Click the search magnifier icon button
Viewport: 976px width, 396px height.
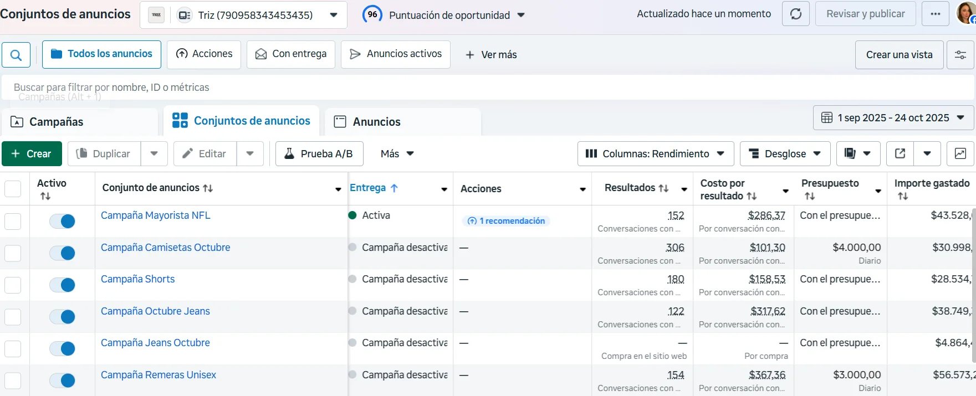point(16,55)
